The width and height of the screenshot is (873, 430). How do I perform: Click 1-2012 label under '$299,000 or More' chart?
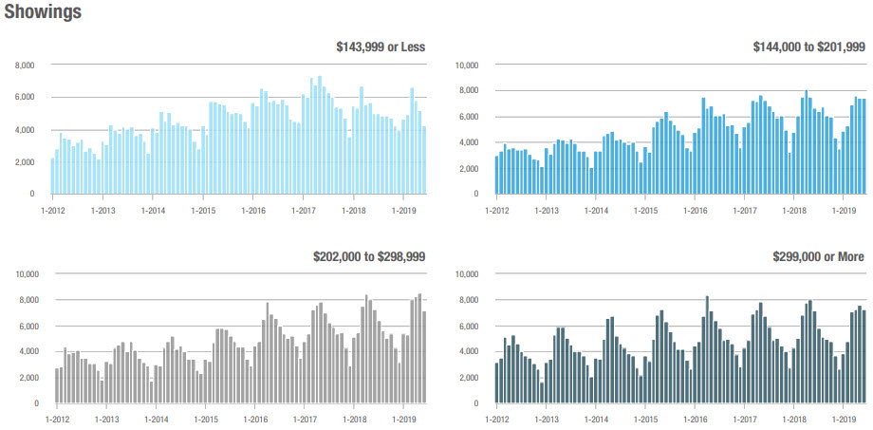496,421
